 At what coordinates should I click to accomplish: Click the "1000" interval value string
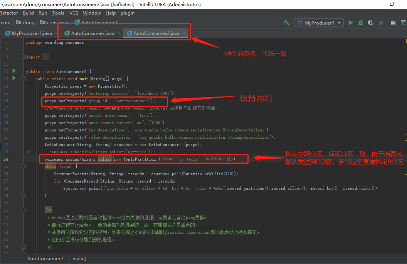click(x=156, y=123)
